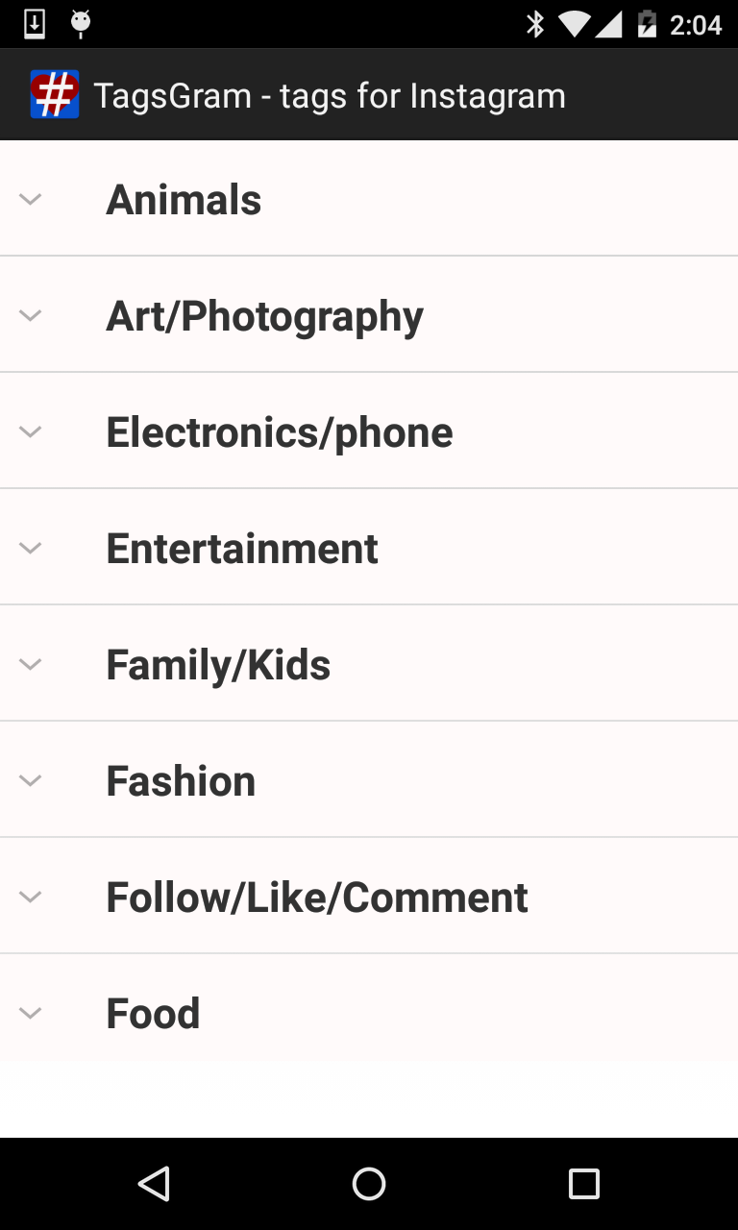The image size is (738, 1230).
Task: Tap the TagsGram hashtag app icon
Action: tap(54, 94)
